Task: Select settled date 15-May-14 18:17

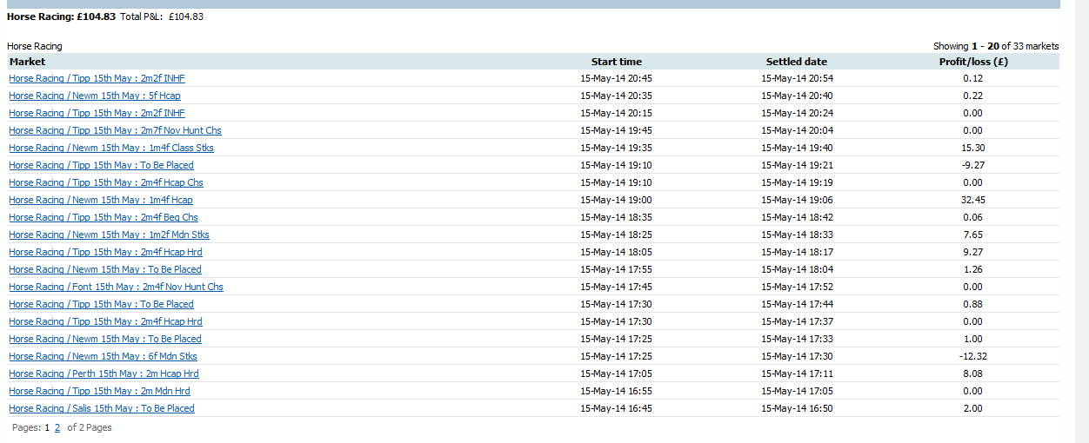Action: click(x=797, y=252)
